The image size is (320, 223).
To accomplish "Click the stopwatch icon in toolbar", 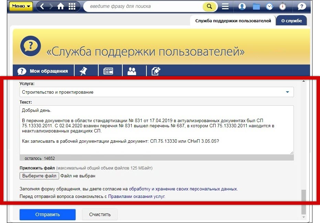I will click(283, 7).
